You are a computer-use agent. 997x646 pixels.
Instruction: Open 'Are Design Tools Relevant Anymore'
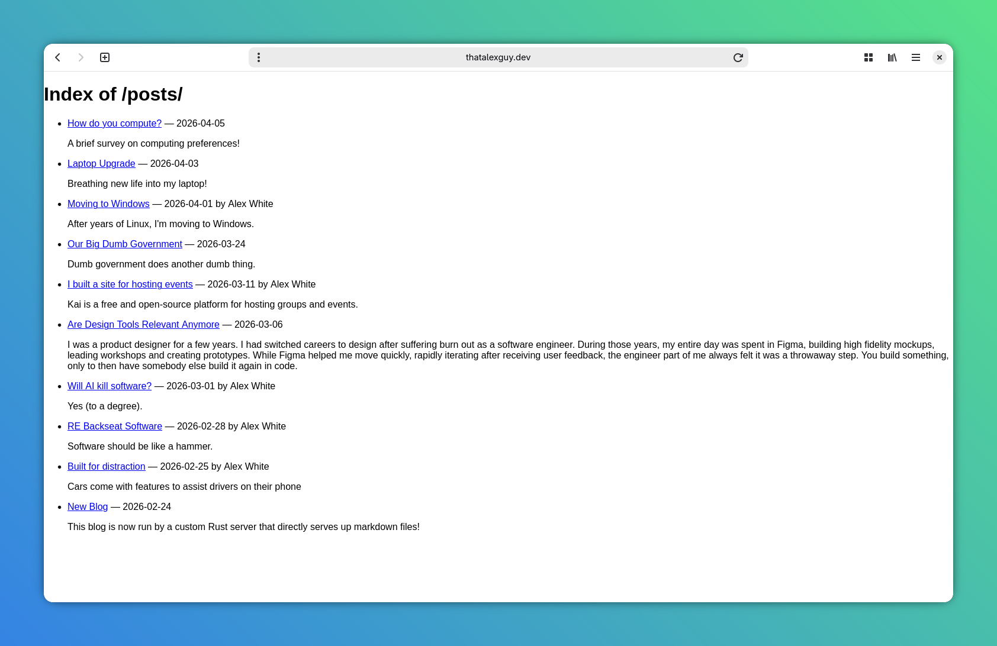pyautogui.click(x=143, y=324)
